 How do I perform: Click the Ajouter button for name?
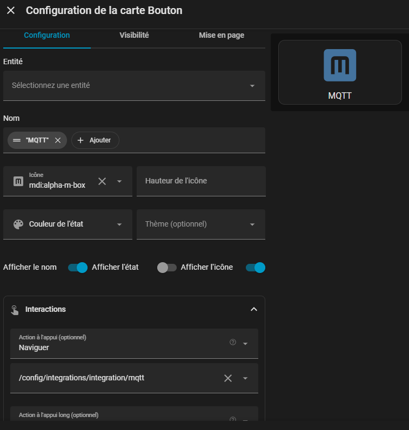pos(95,140)
